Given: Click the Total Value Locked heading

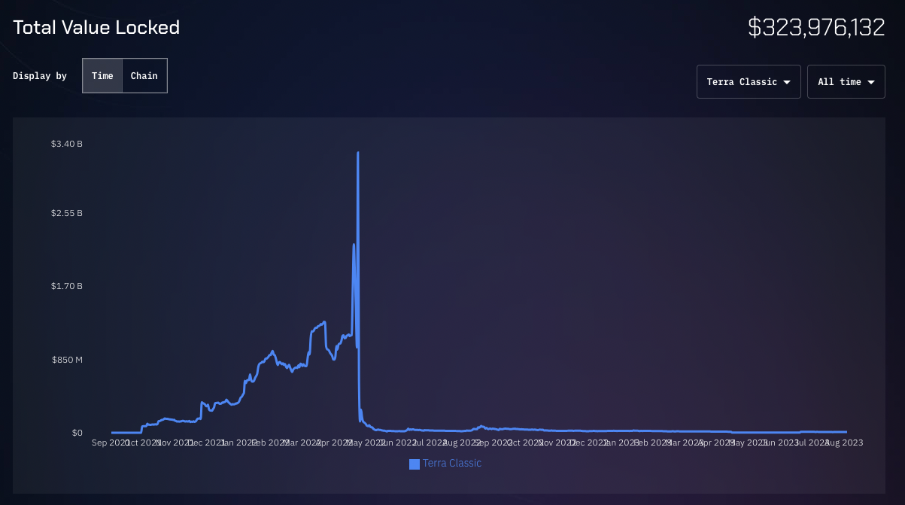Looking at the screenshot, I should pyautogui.click(x=96, y=28).
